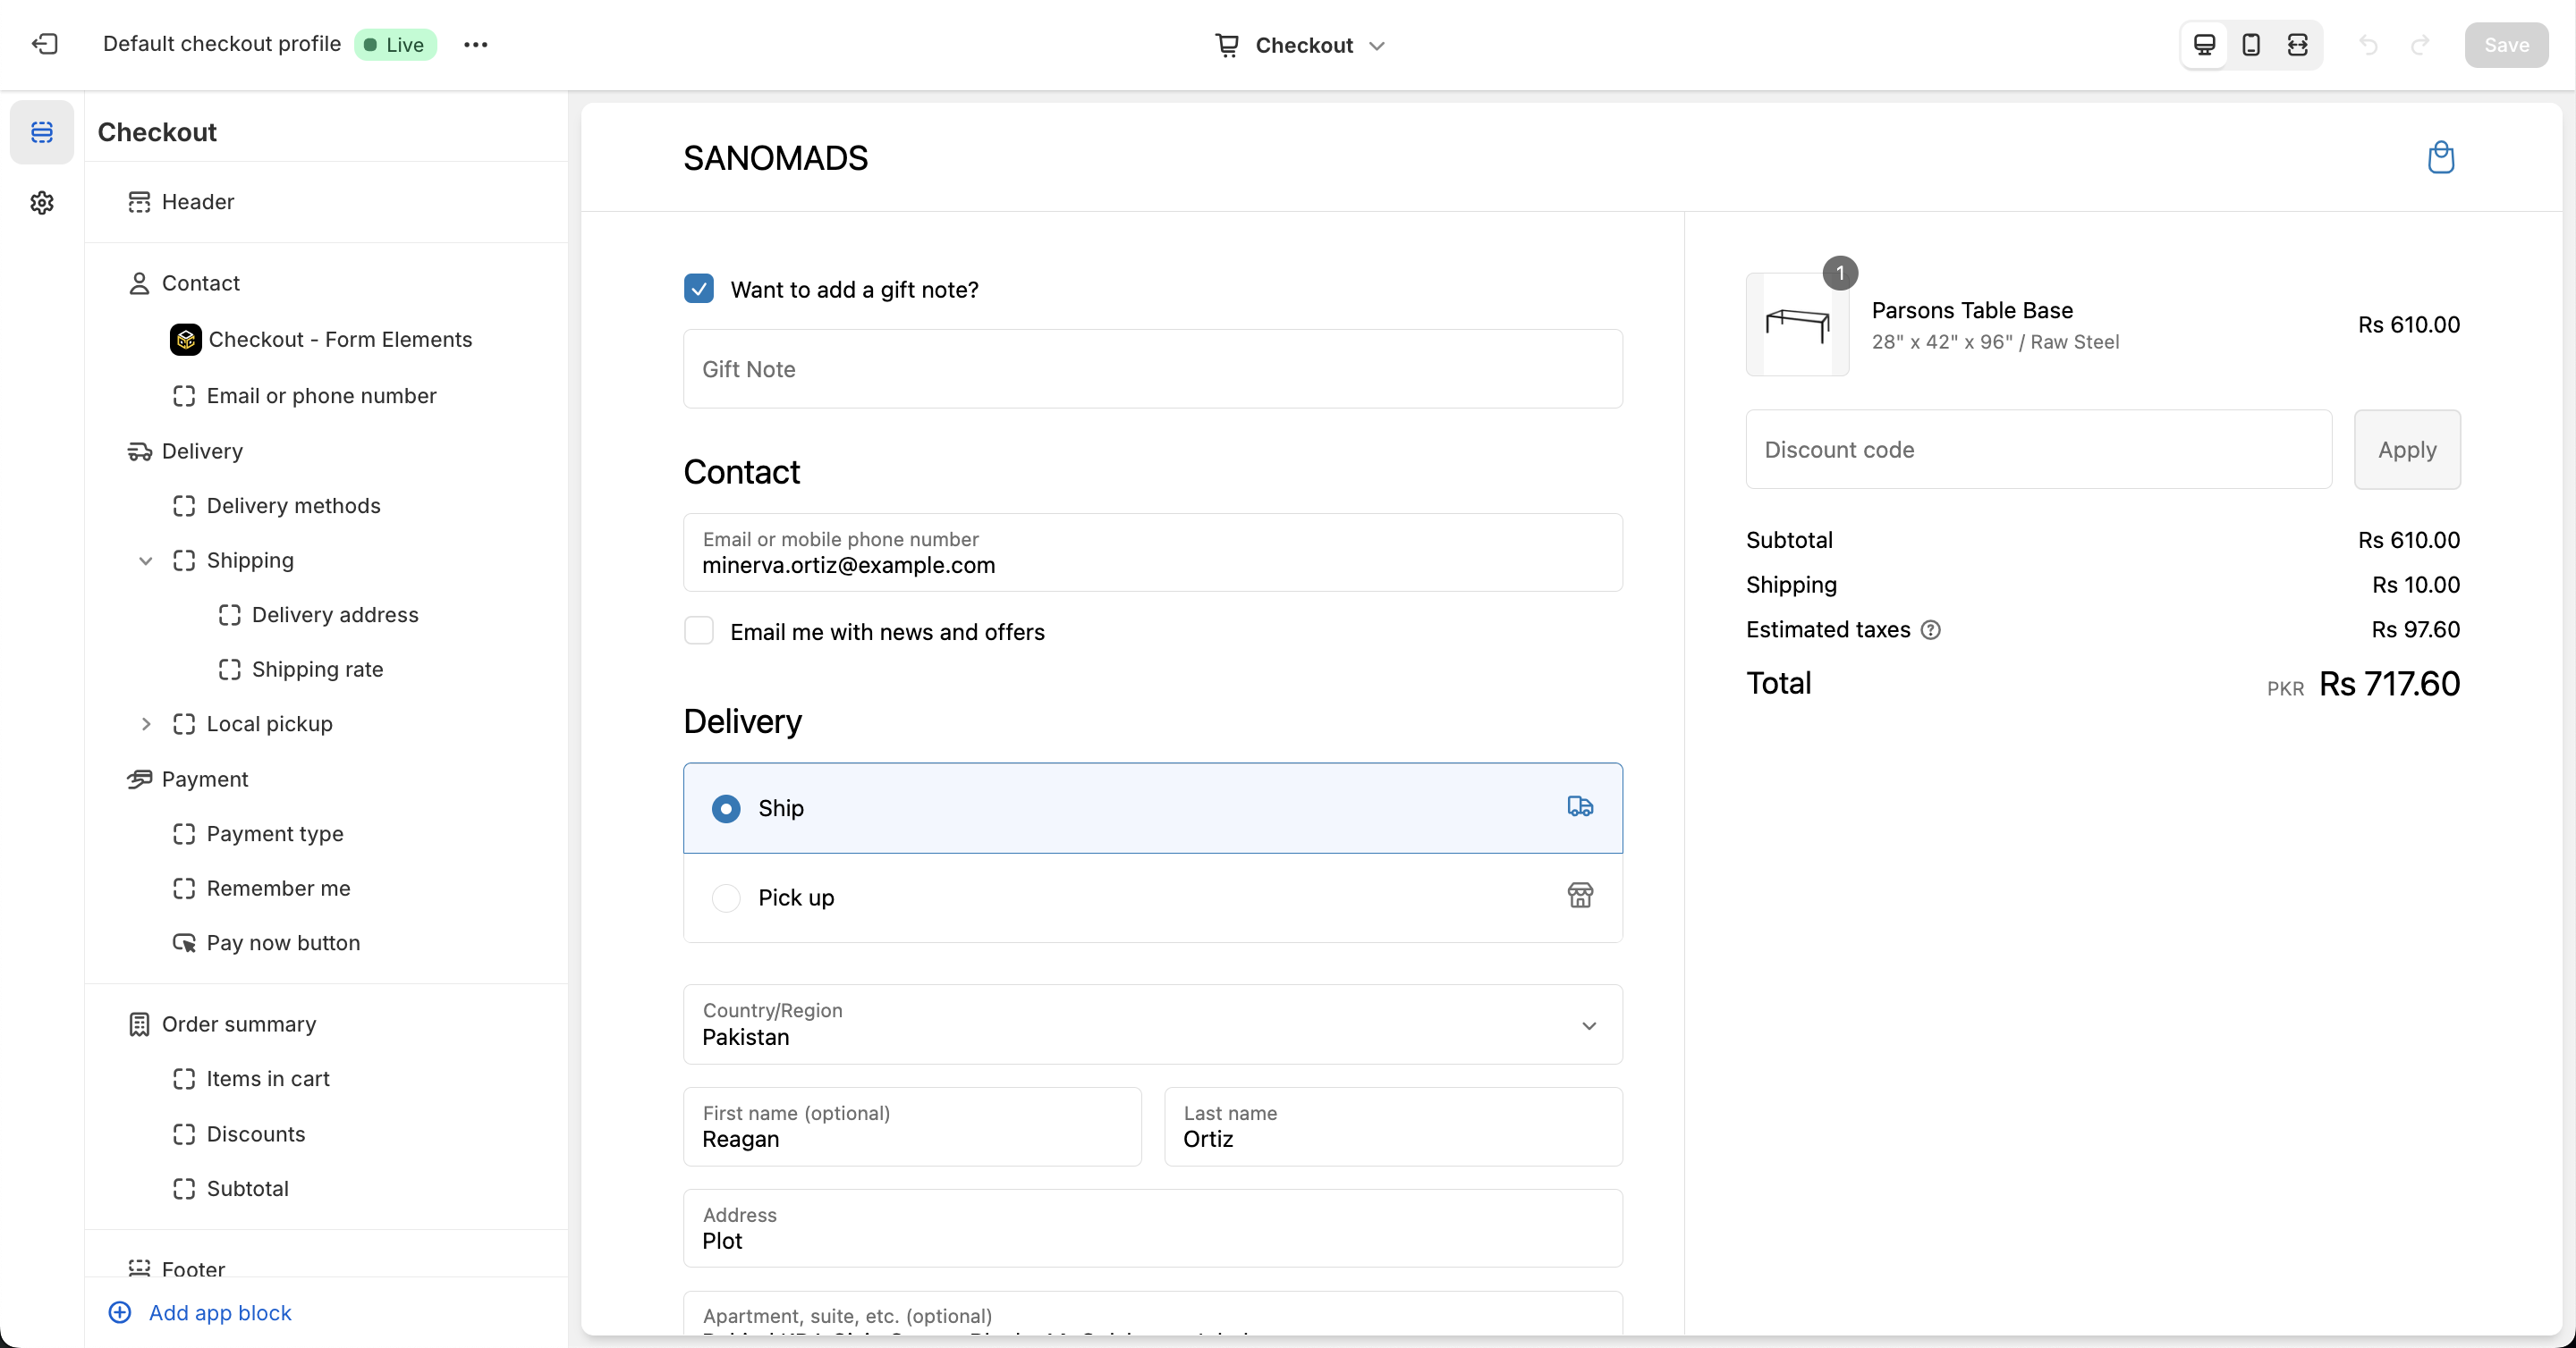Image resolution: width=2576 pixels, height=1348 pixels.
Task: Click the "Rs 717.60" total amount
Action: tap(2389, 684)
